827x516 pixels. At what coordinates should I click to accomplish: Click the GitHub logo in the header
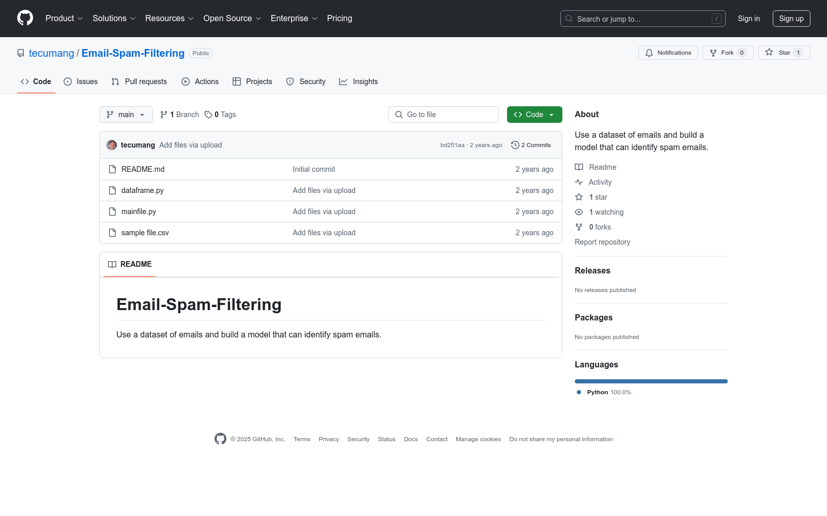click(25, 18)
